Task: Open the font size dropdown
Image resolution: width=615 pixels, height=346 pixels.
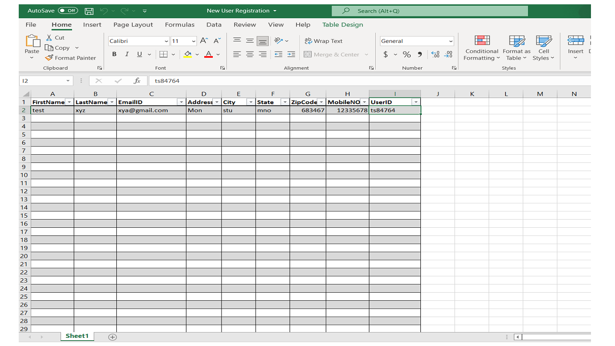Action: pos(194,41)
